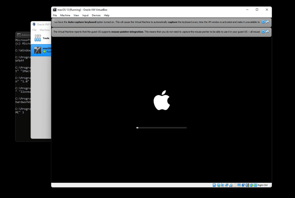
Task: Click the macOS boot progress bar
Action: tap(161, 128)
